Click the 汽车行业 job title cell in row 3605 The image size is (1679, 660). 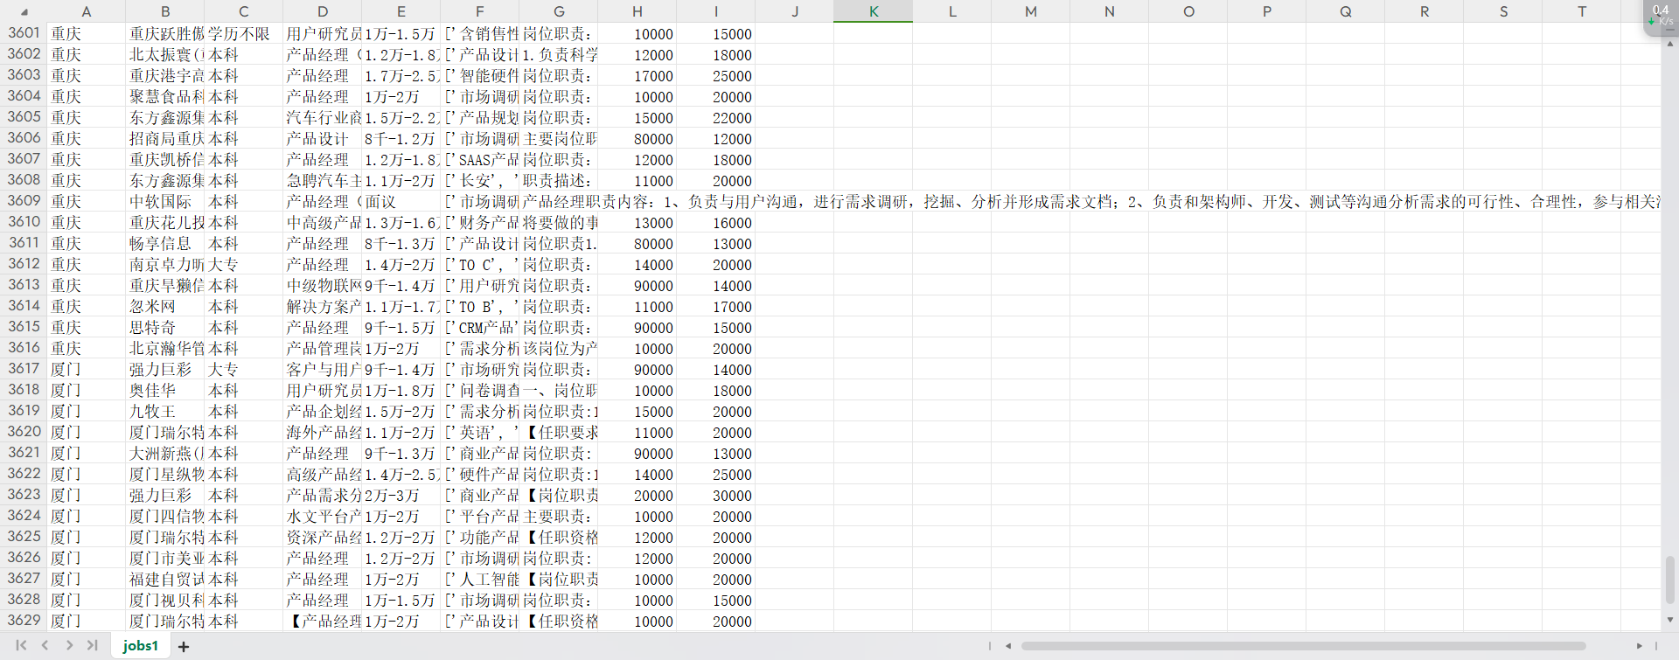(x=322, y=117)
